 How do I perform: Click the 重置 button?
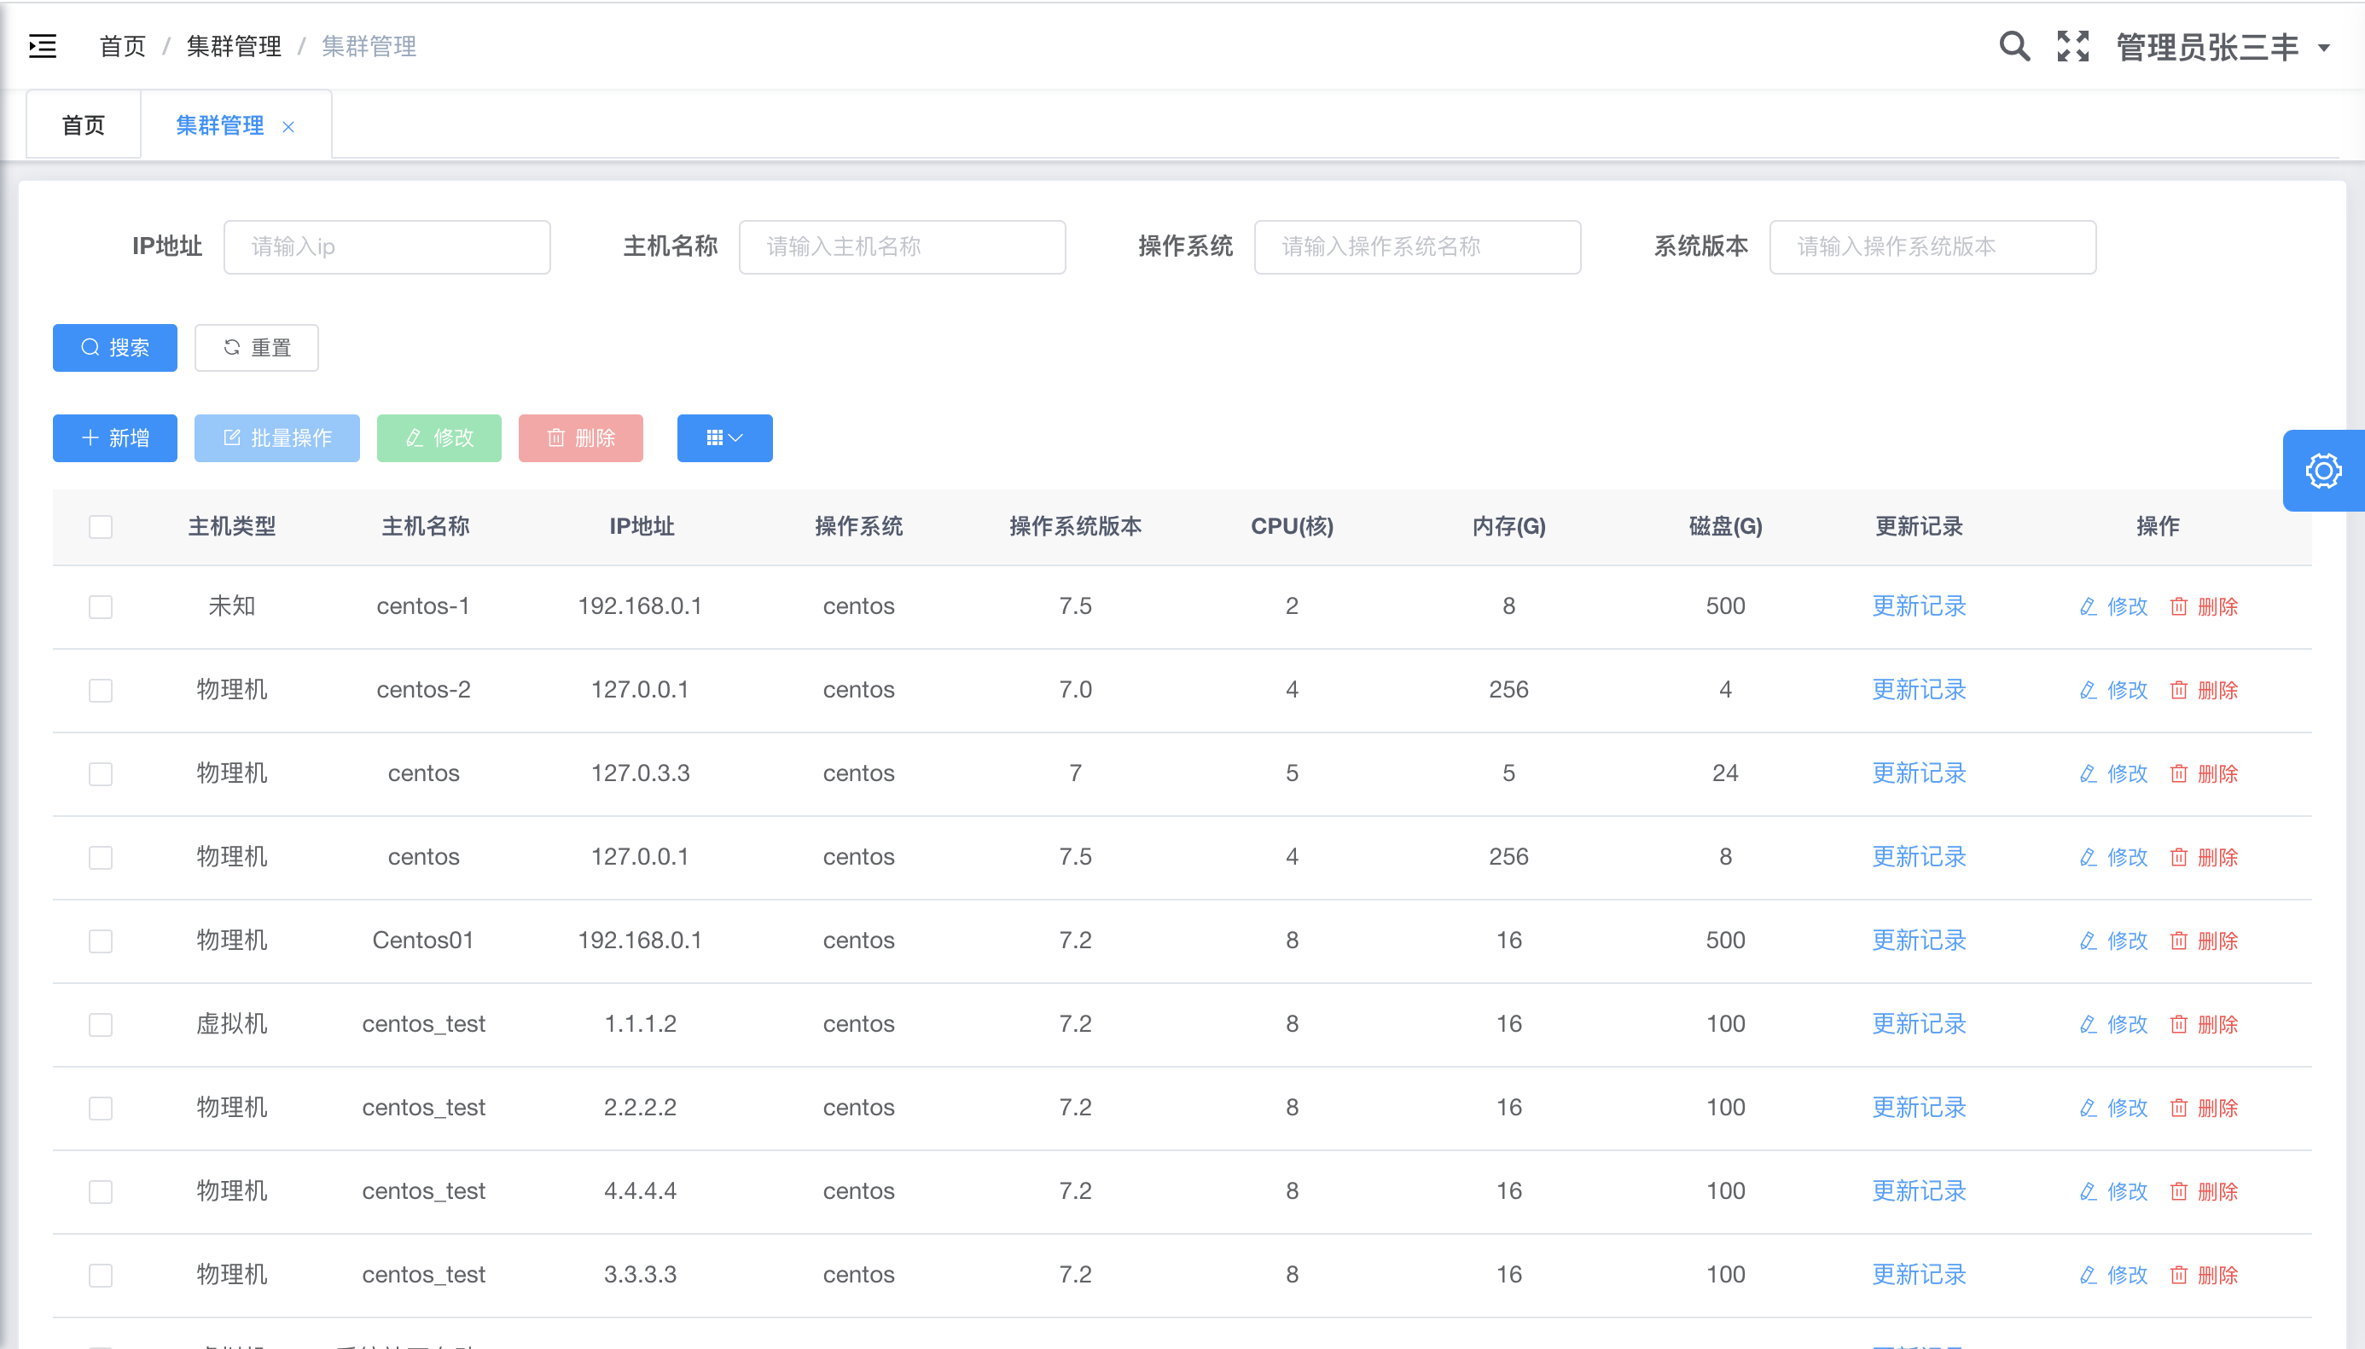tap(257, 347)
